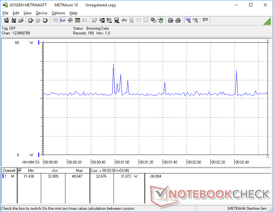Image resolution: width=273 pixels, height=212 pixels.
Task: Click the greyed dense waveform icon
Action: pyautogui.click(x=146, y=20)
